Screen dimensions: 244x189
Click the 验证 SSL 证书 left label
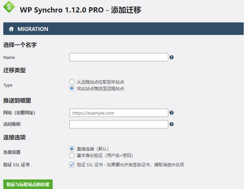point(16,165)
